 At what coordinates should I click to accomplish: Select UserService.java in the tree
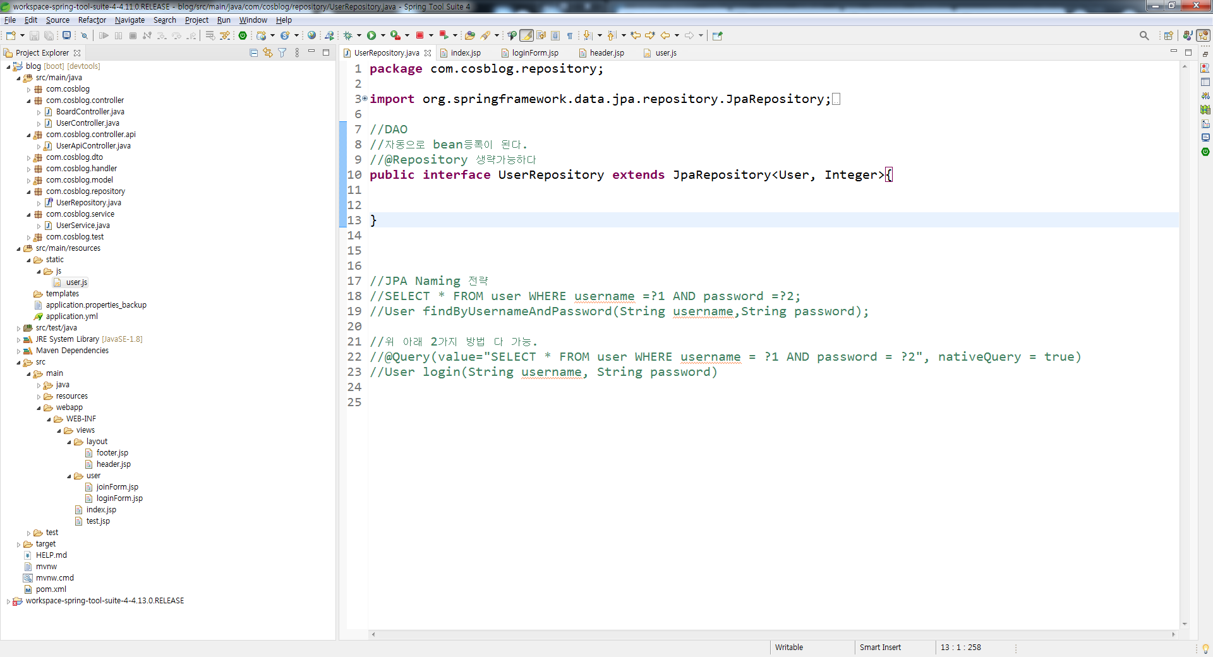[x=83, y=226]
